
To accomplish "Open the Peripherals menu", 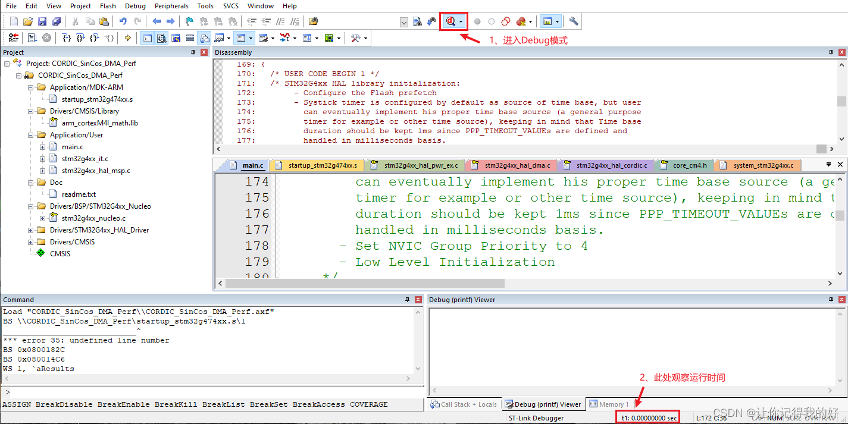I will pos(171,6).
